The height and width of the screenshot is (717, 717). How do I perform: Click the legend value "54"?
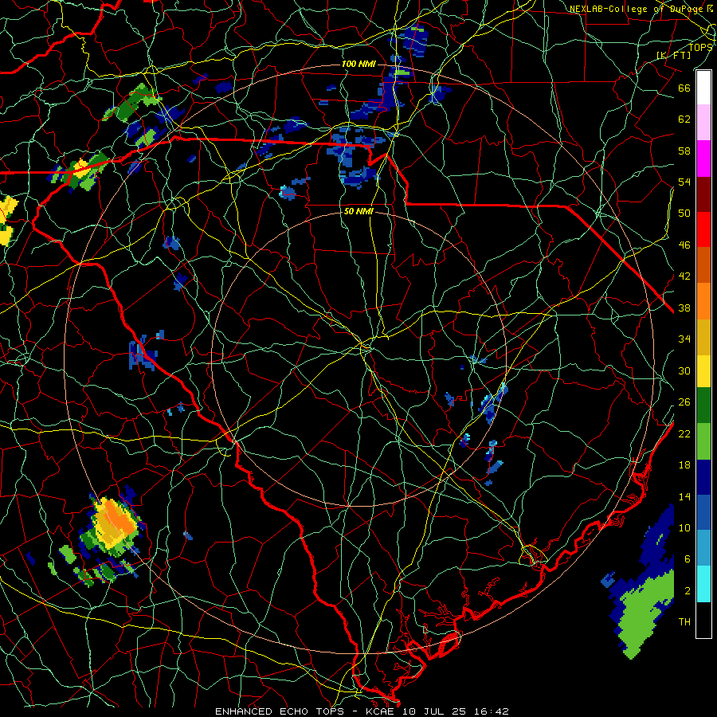[x=684, y=182]
